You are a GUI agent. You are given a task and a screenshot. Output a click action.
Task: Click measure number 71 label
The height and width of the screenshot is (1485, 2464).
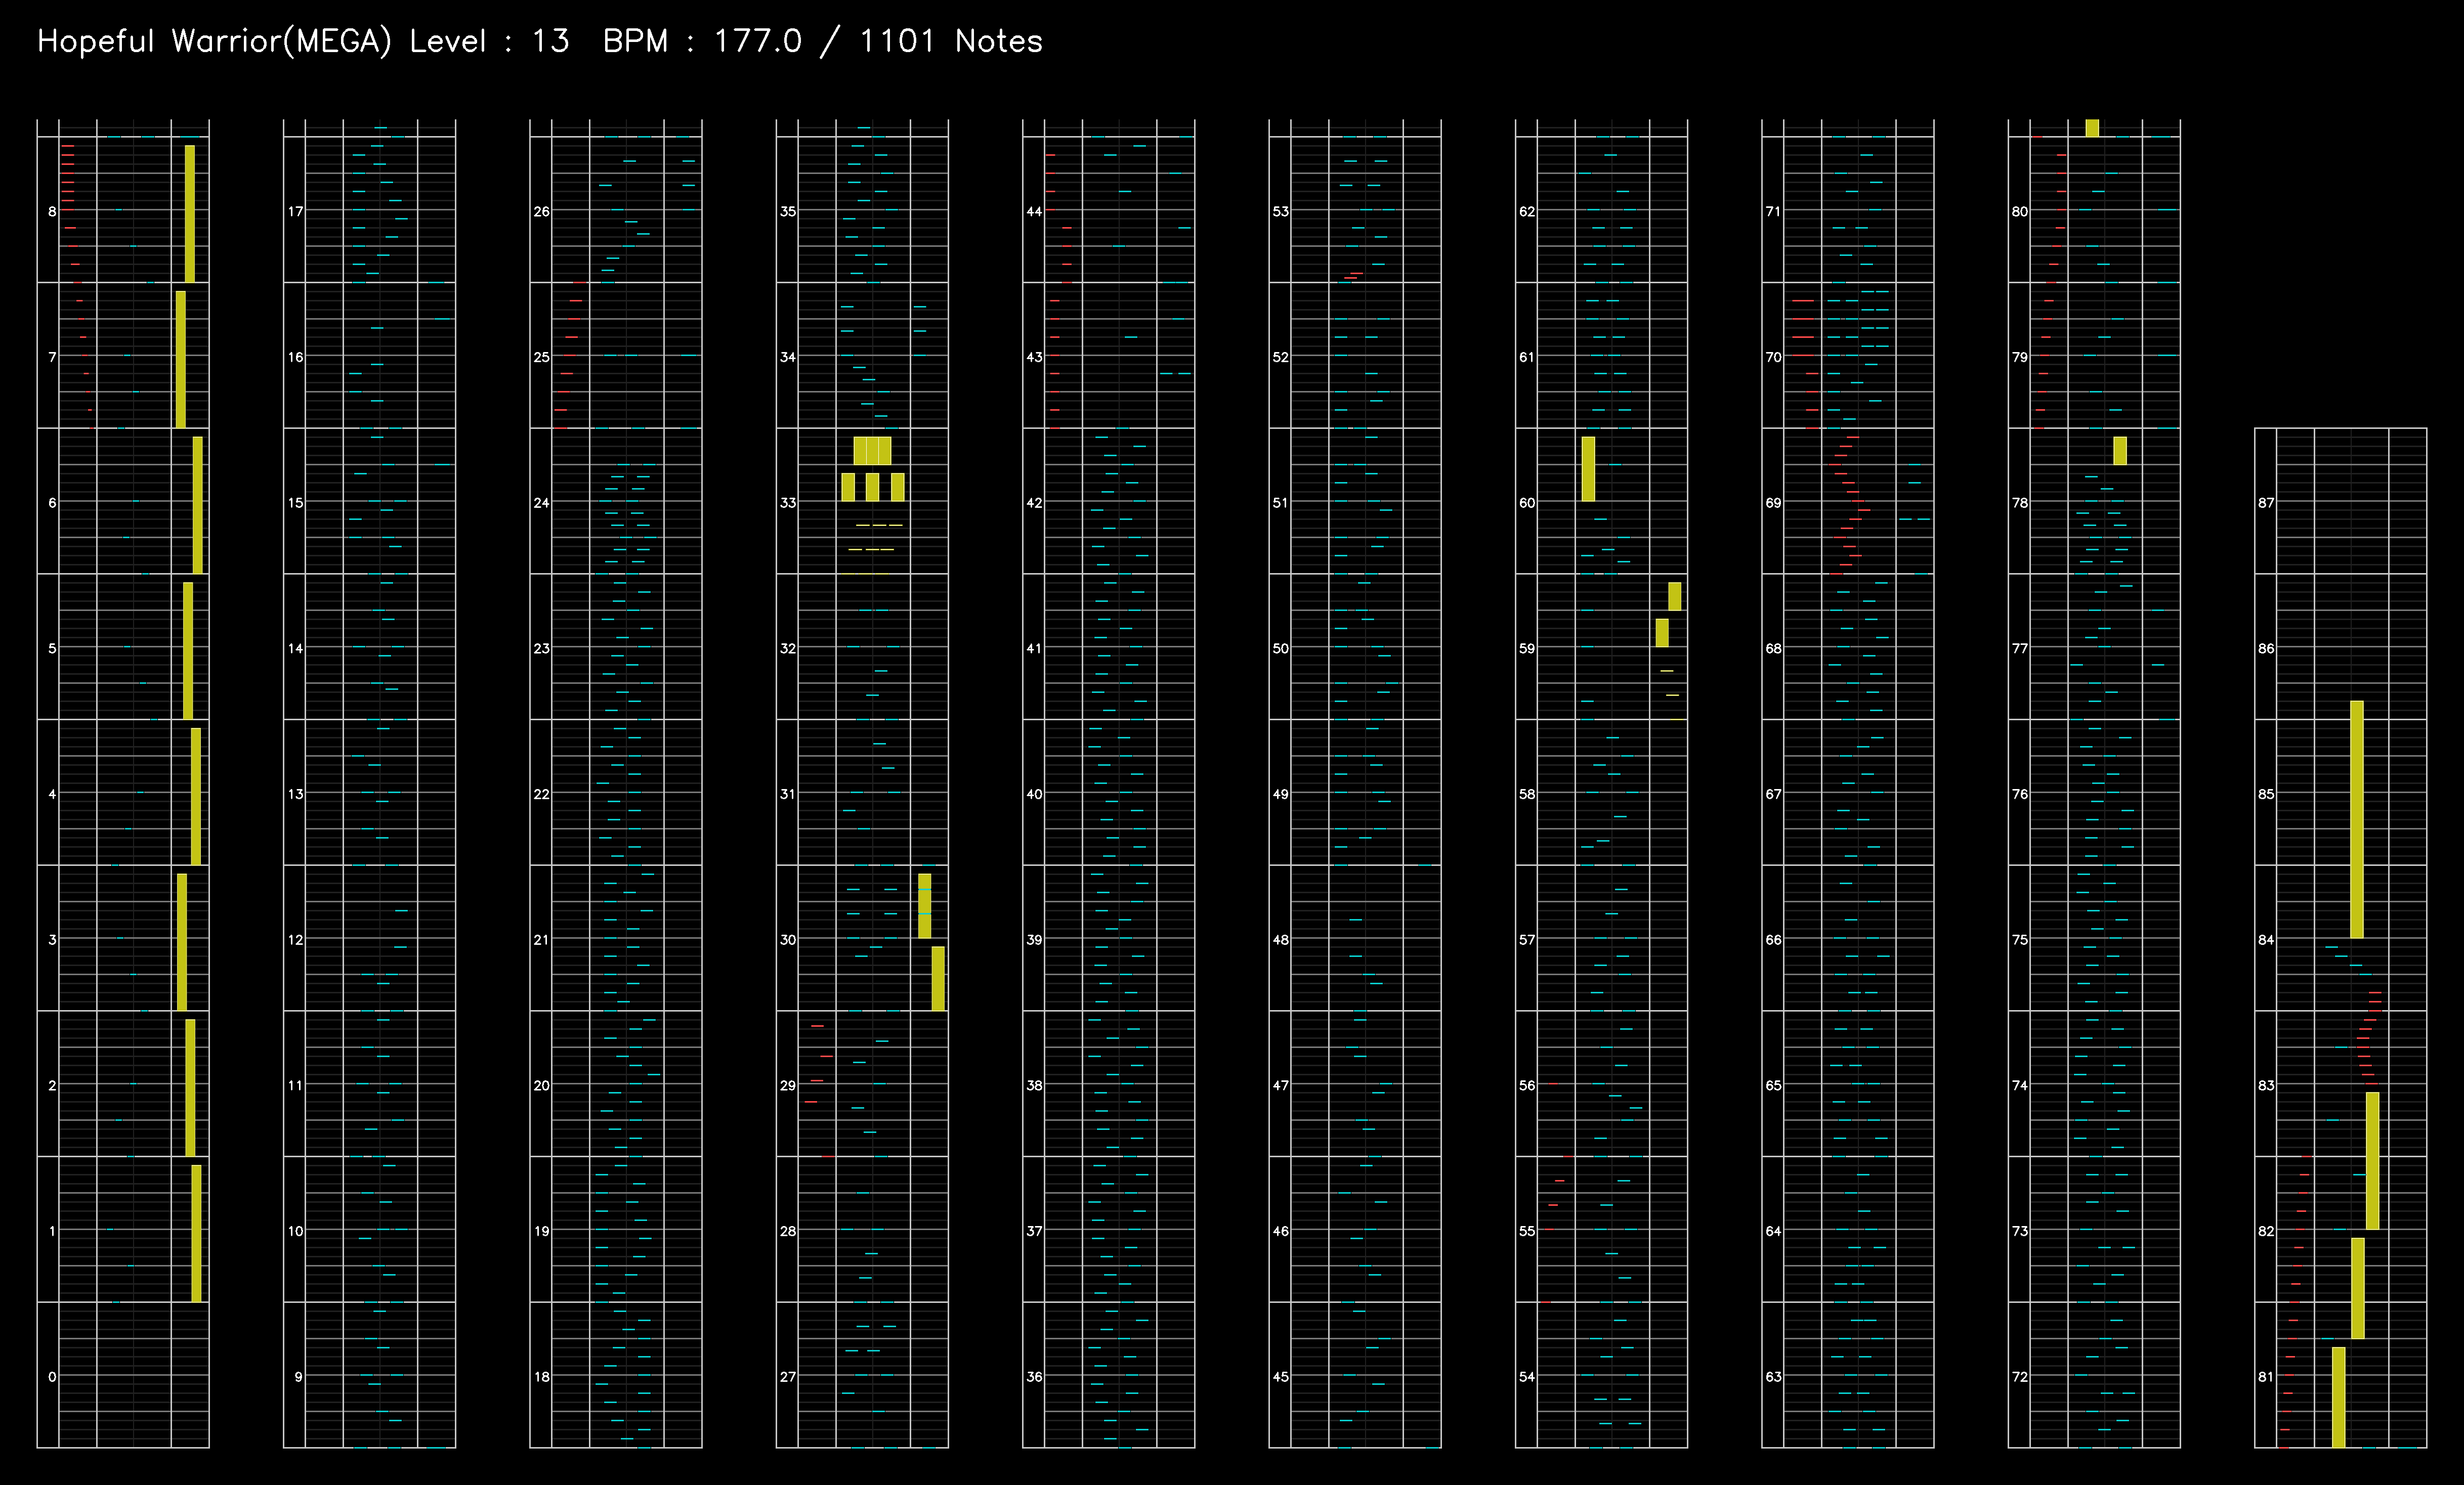[x=1774, y=212]
